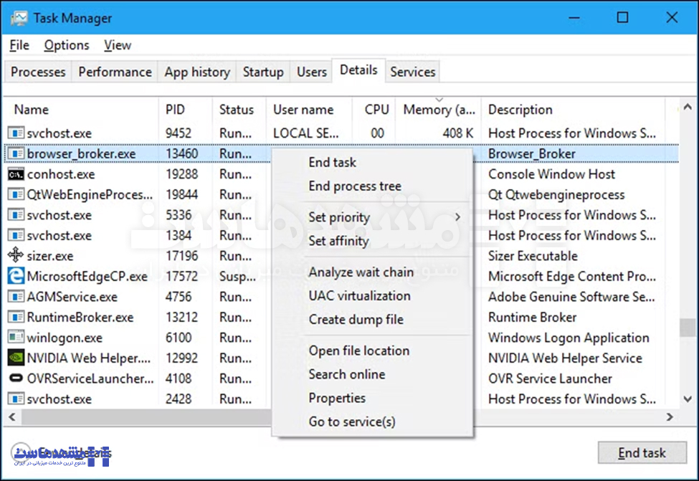Click the vertical scrollbar up arrow

pos(688,107)
